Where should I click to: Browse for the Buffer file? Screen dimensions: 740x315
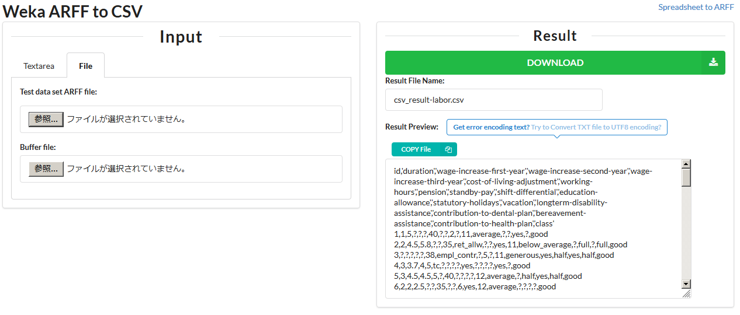[46, 169]
